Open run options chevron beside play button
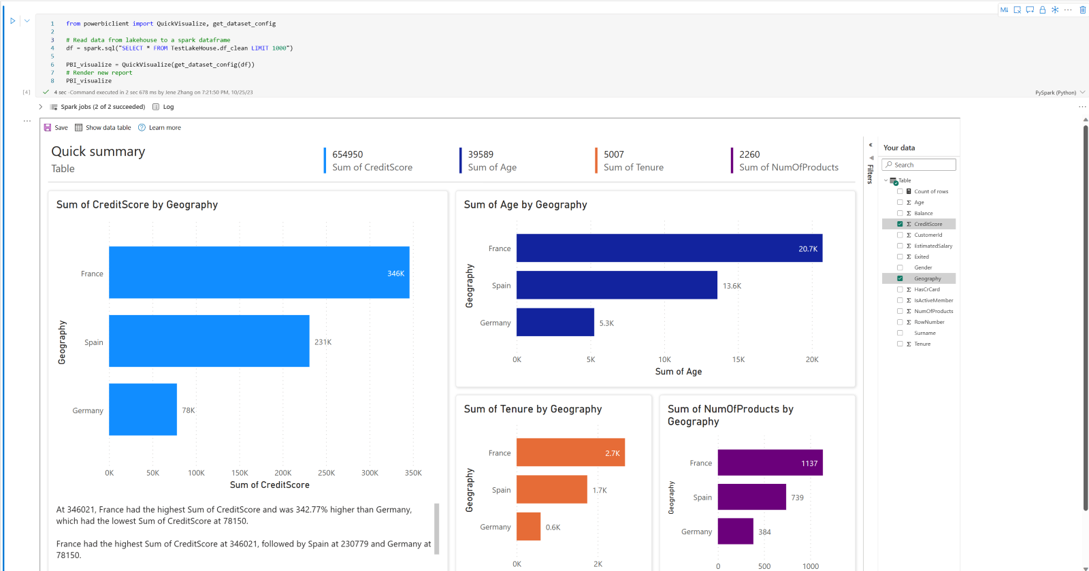Viewport: 1089px width, 571px height. [27, 20]
